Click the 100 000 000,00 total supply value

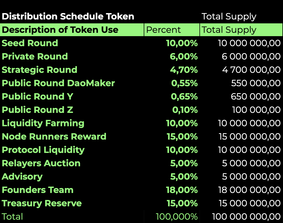246,217
